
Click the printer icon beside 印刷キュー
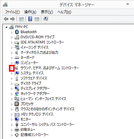point(17,130)
